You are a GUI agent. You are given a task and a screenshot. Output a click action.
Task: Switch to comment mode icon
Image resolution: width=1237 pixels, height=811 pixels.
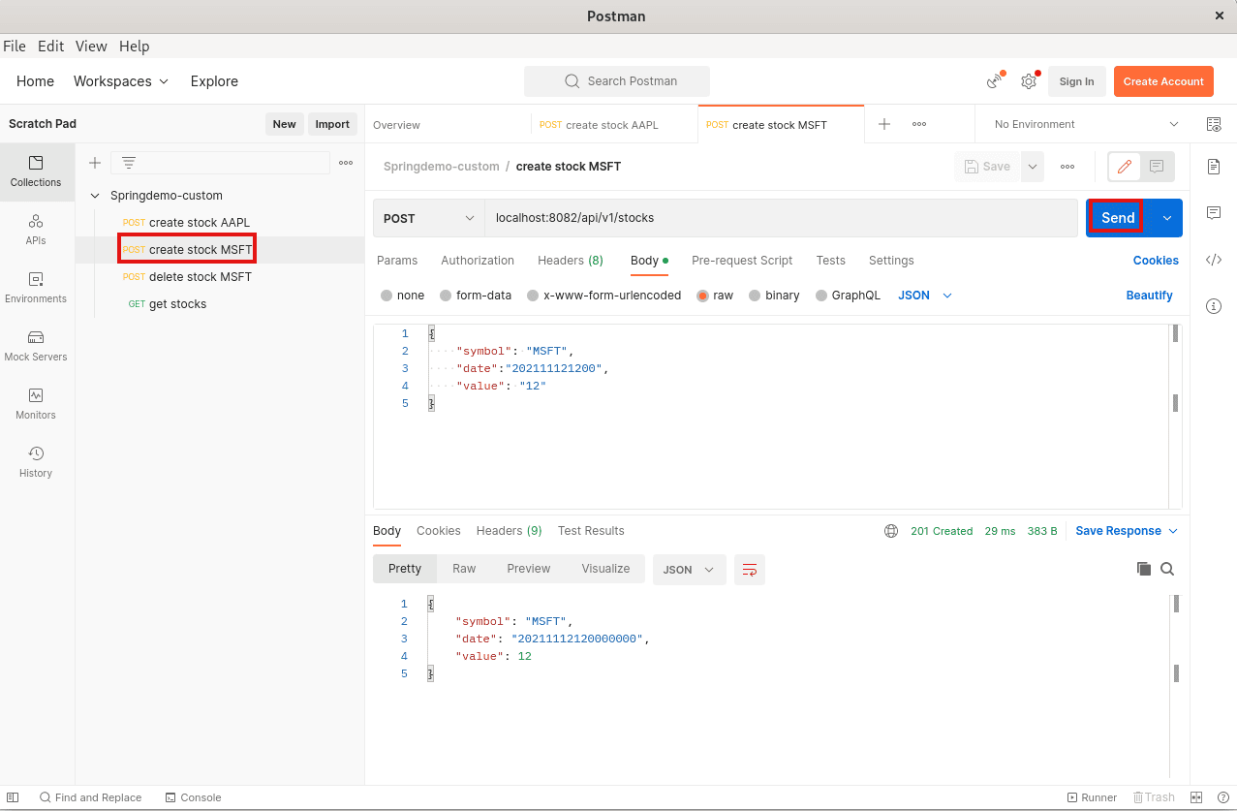[1157, 167]
